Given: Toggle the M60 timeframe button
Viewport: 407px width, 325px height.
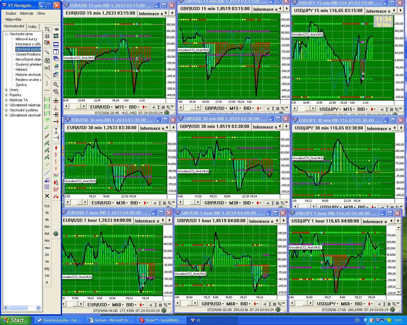Looking at the screenshot, I should 47,248.
